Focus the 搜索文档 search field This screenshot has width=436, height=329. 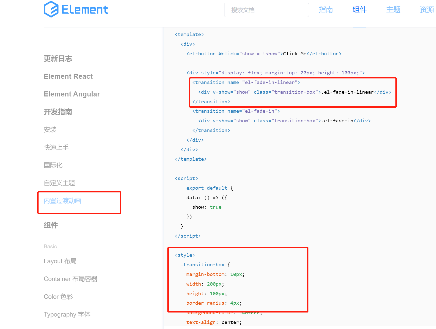pos(266,10)
